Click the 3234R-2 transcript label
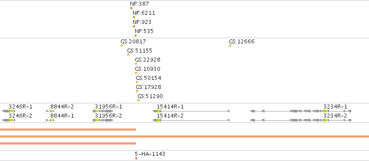The width and height of the screenshot is (369, 161). click(x=335, y=116)
